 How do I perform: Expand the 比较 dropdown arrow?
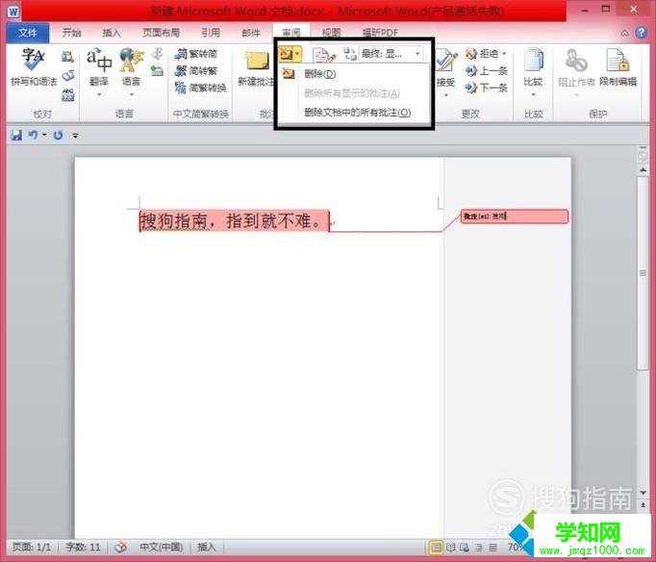[534, 95]
